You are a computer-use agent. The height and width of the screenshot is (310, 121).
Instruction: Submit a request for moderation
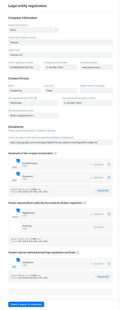point(26,304)
